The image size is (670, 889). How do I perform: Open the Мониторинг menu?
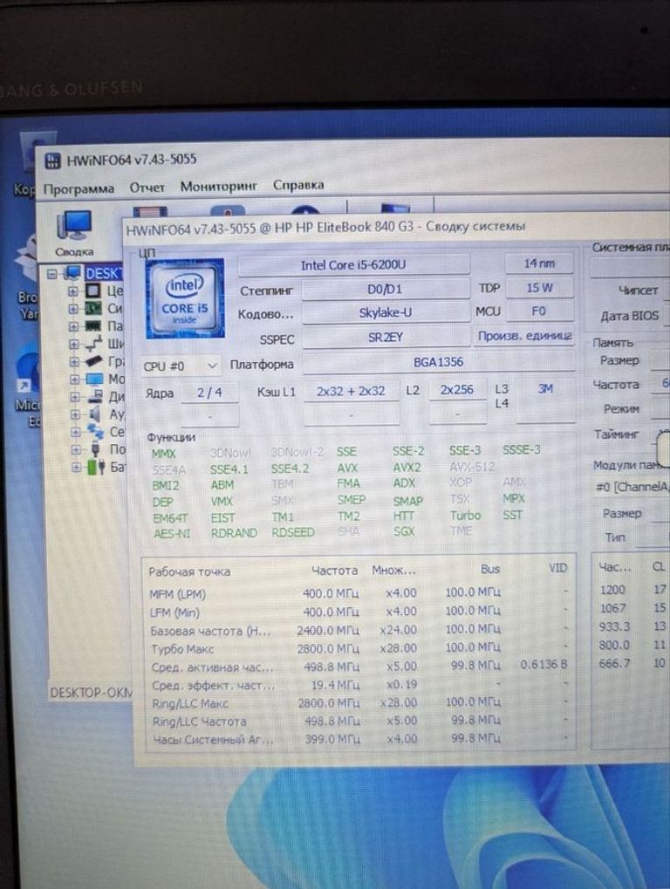219,186
